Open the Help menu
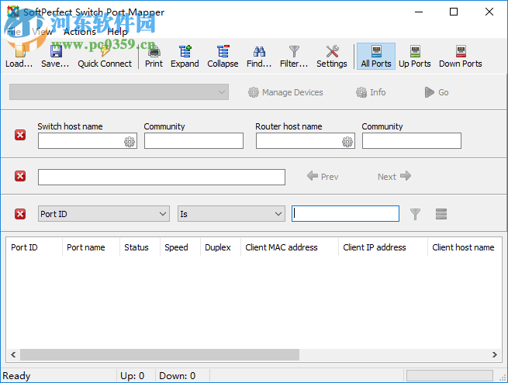Screen dimensions: 508x383 [x=118, y=32]
